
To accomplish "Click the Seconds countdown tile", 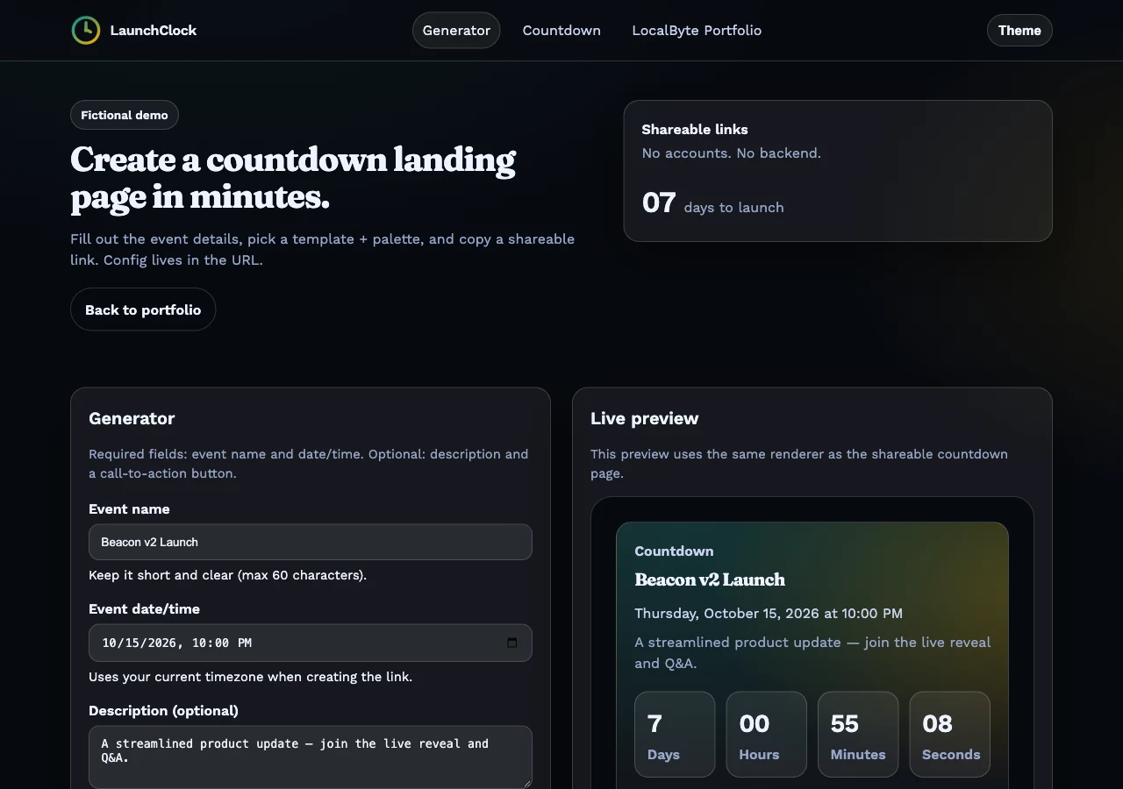I will click(950, 735).
